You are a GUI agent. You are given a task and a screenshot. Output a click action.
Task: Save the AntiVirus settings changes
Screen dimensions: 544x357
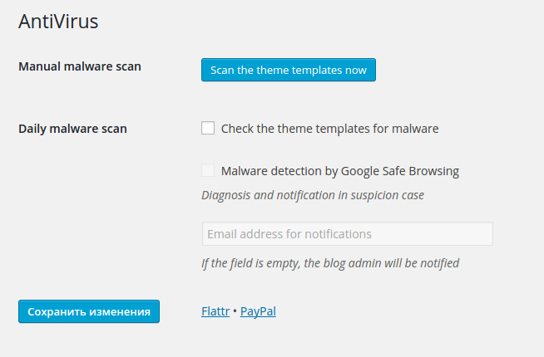click(x=88, y=311)
